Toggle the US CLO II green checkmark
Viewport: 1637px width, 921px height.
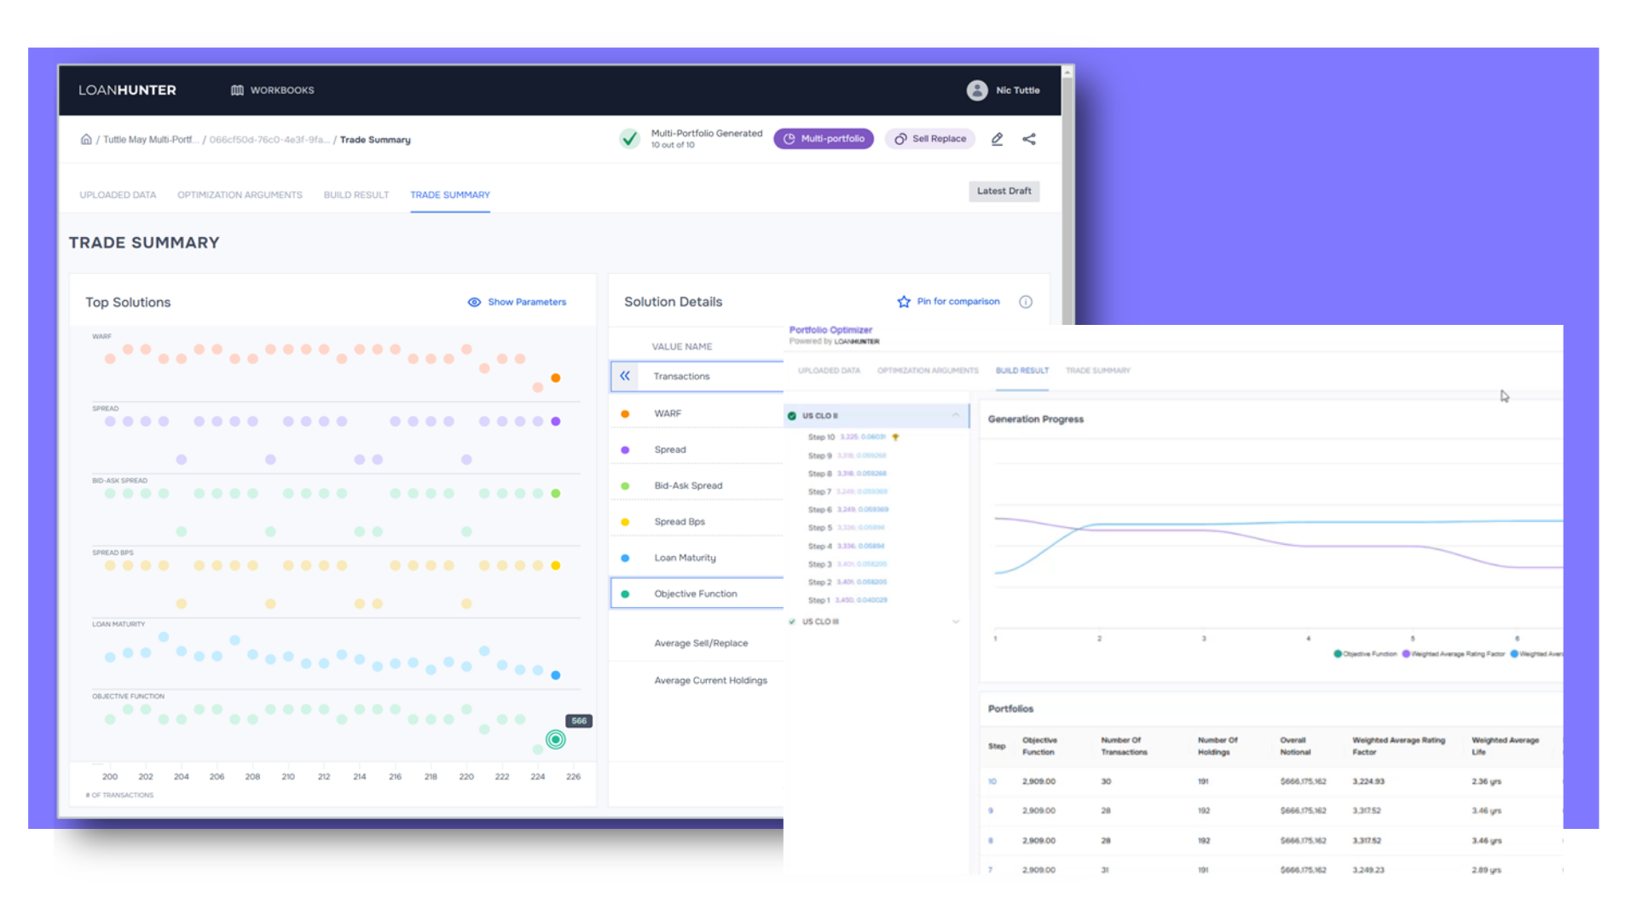(792, 416)
